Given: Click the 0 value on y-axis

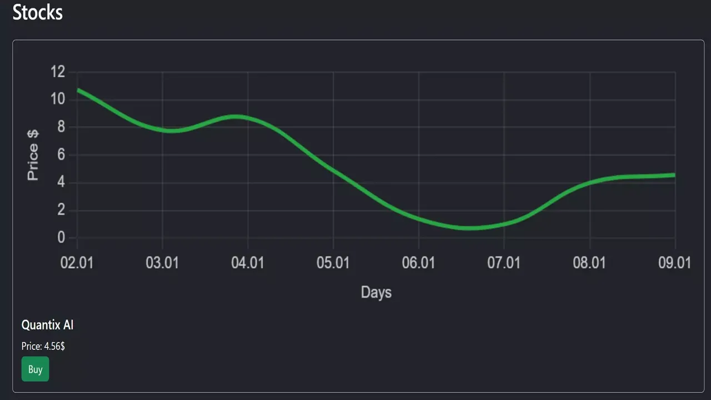Looking at the screenshot, I should (61, 238).
